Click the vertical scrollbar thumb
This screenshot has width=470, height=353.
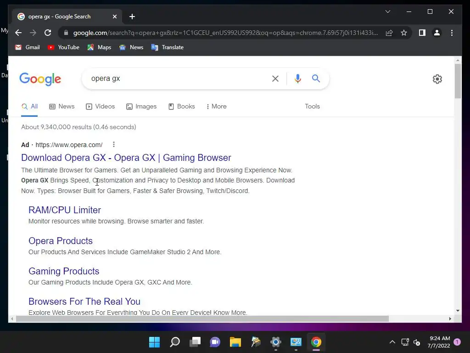click(x=458, y=81)
